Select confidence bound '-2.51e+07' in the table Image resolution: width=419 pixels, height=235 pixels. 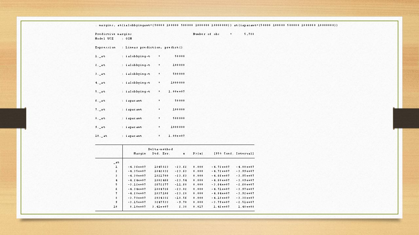[245, 202]
